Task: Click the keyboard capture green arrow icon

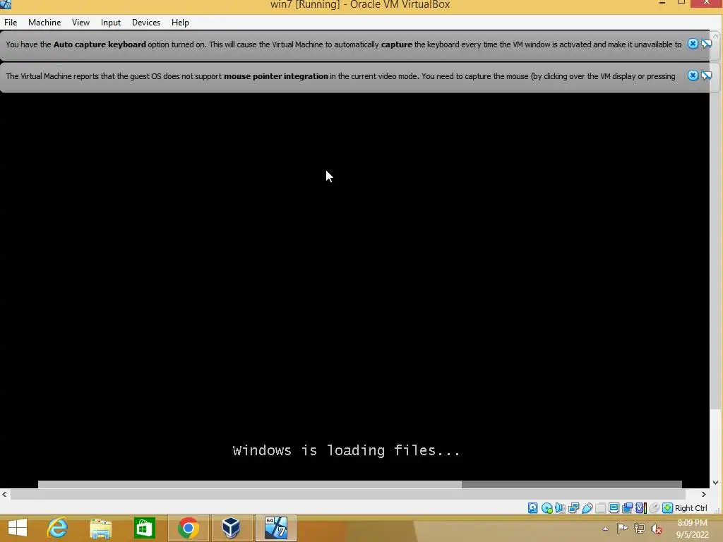Action: point(667,508)
